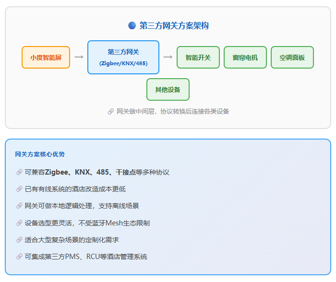
Task: Select the blue 第三方网关 (Zigbee/KNX/485) box
Action: [x=123, y=58]
